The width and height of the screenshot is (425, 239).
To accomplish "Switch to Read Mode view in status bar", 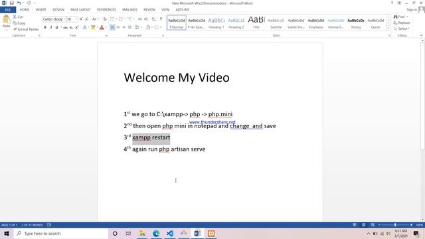I will click(354, 225).
